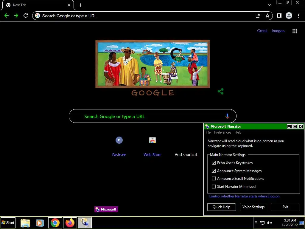Reload the page in Chrome

(26, 16)
